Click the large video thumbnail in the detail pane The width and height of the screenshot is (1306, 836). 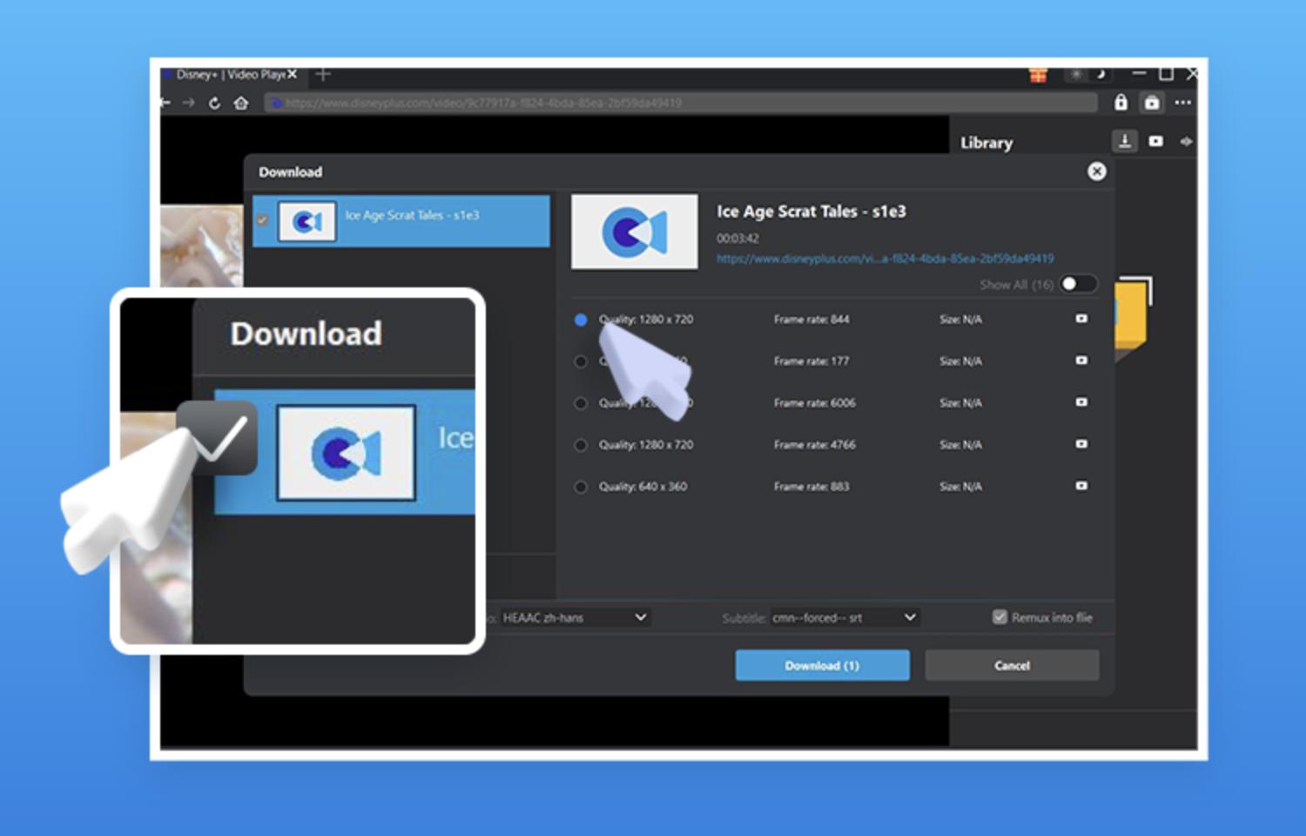click(x=635, y=232)
